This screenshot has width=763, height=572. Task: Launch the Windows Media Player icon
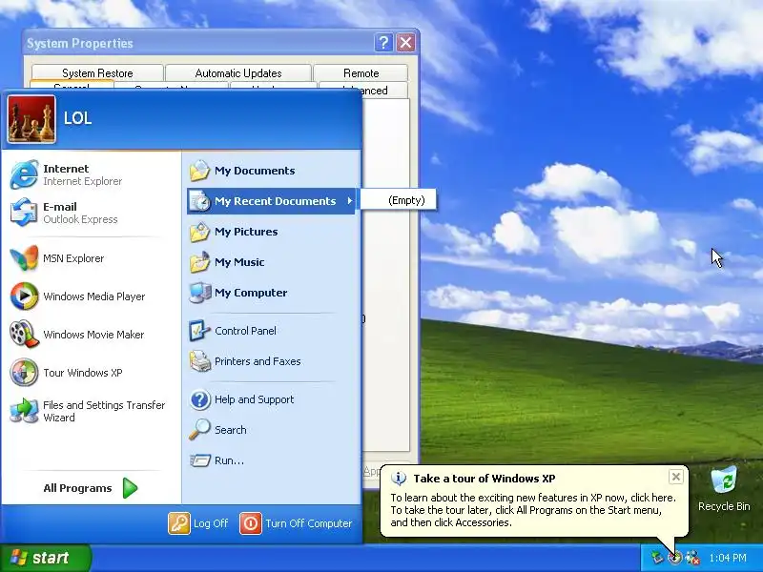(x=23, y=296)
